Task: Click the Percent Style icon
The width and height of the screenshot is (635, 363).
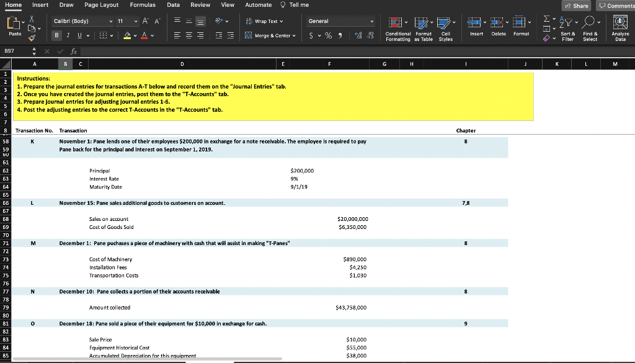Action: [328, 35]
